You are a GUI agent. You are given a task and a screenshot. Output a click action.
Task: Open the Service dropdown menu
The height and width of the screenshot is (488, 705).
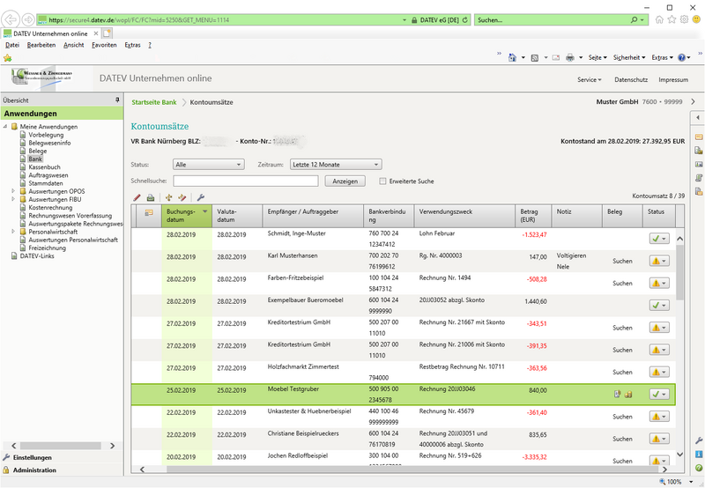589,79
